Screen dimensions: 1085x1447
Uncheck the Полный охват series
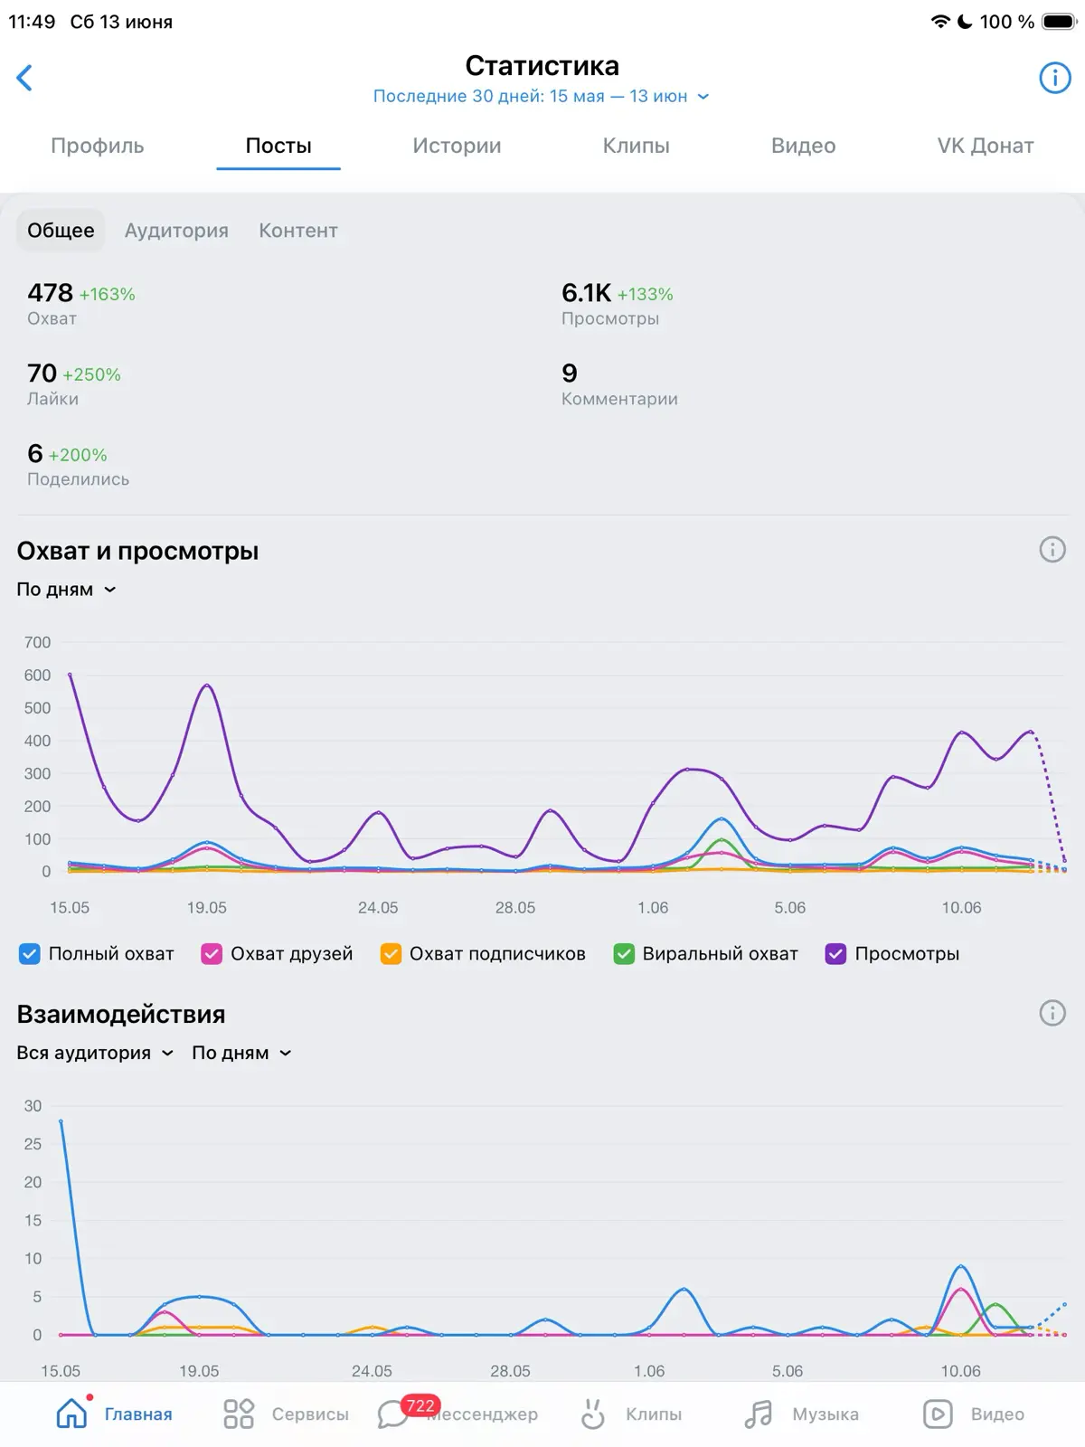tap(30, 954)
